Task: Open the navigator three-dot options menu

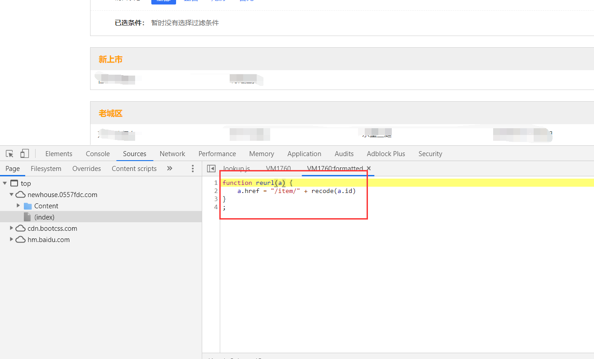Action: tap(193, 168)
